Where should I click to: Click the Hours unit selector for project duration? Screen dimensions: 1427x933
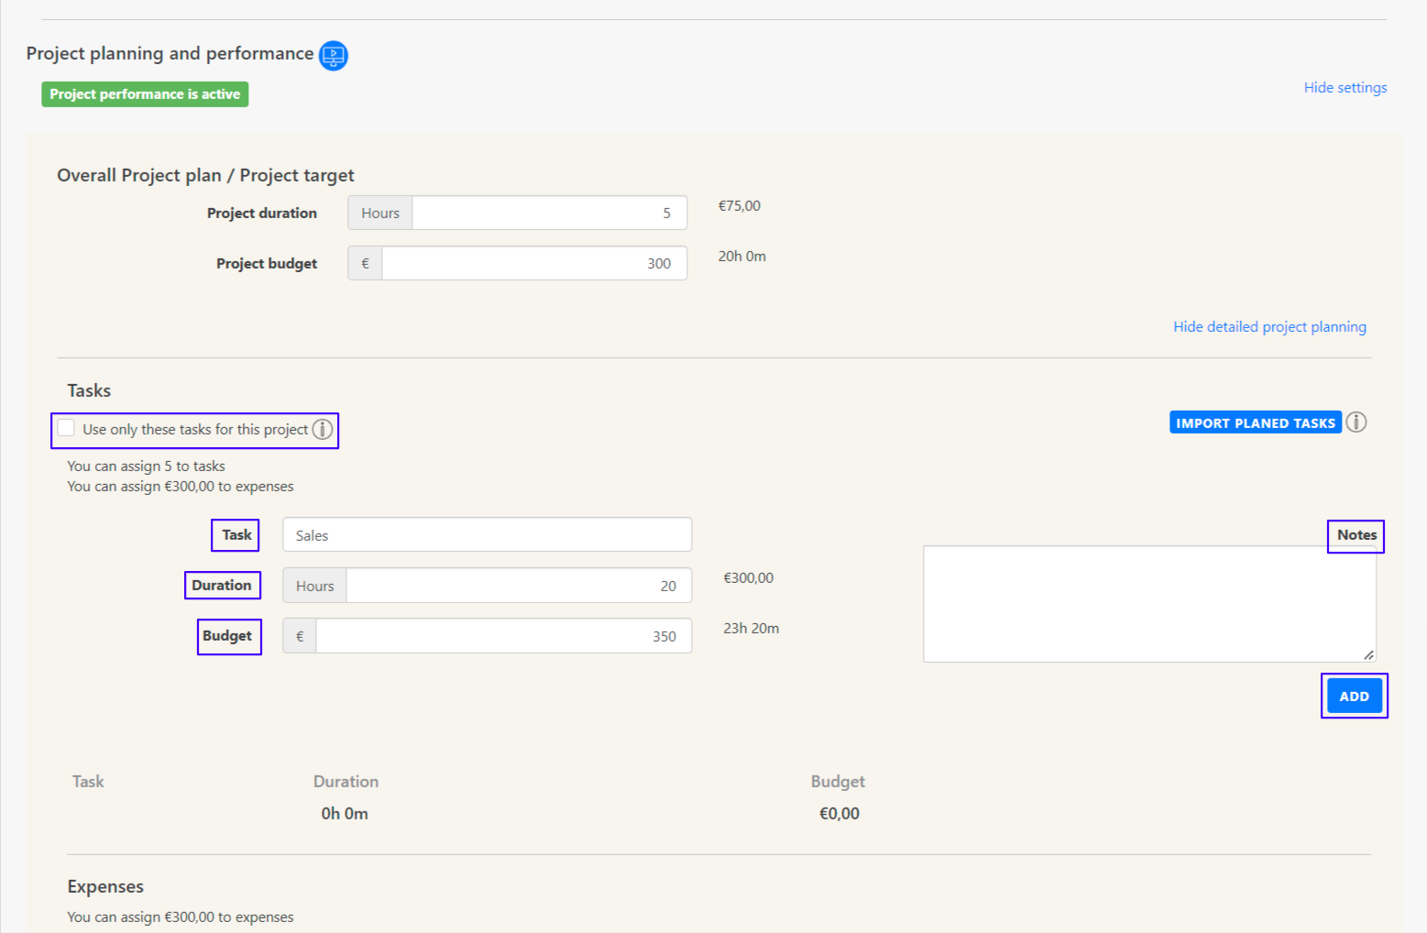pos(379,212)
